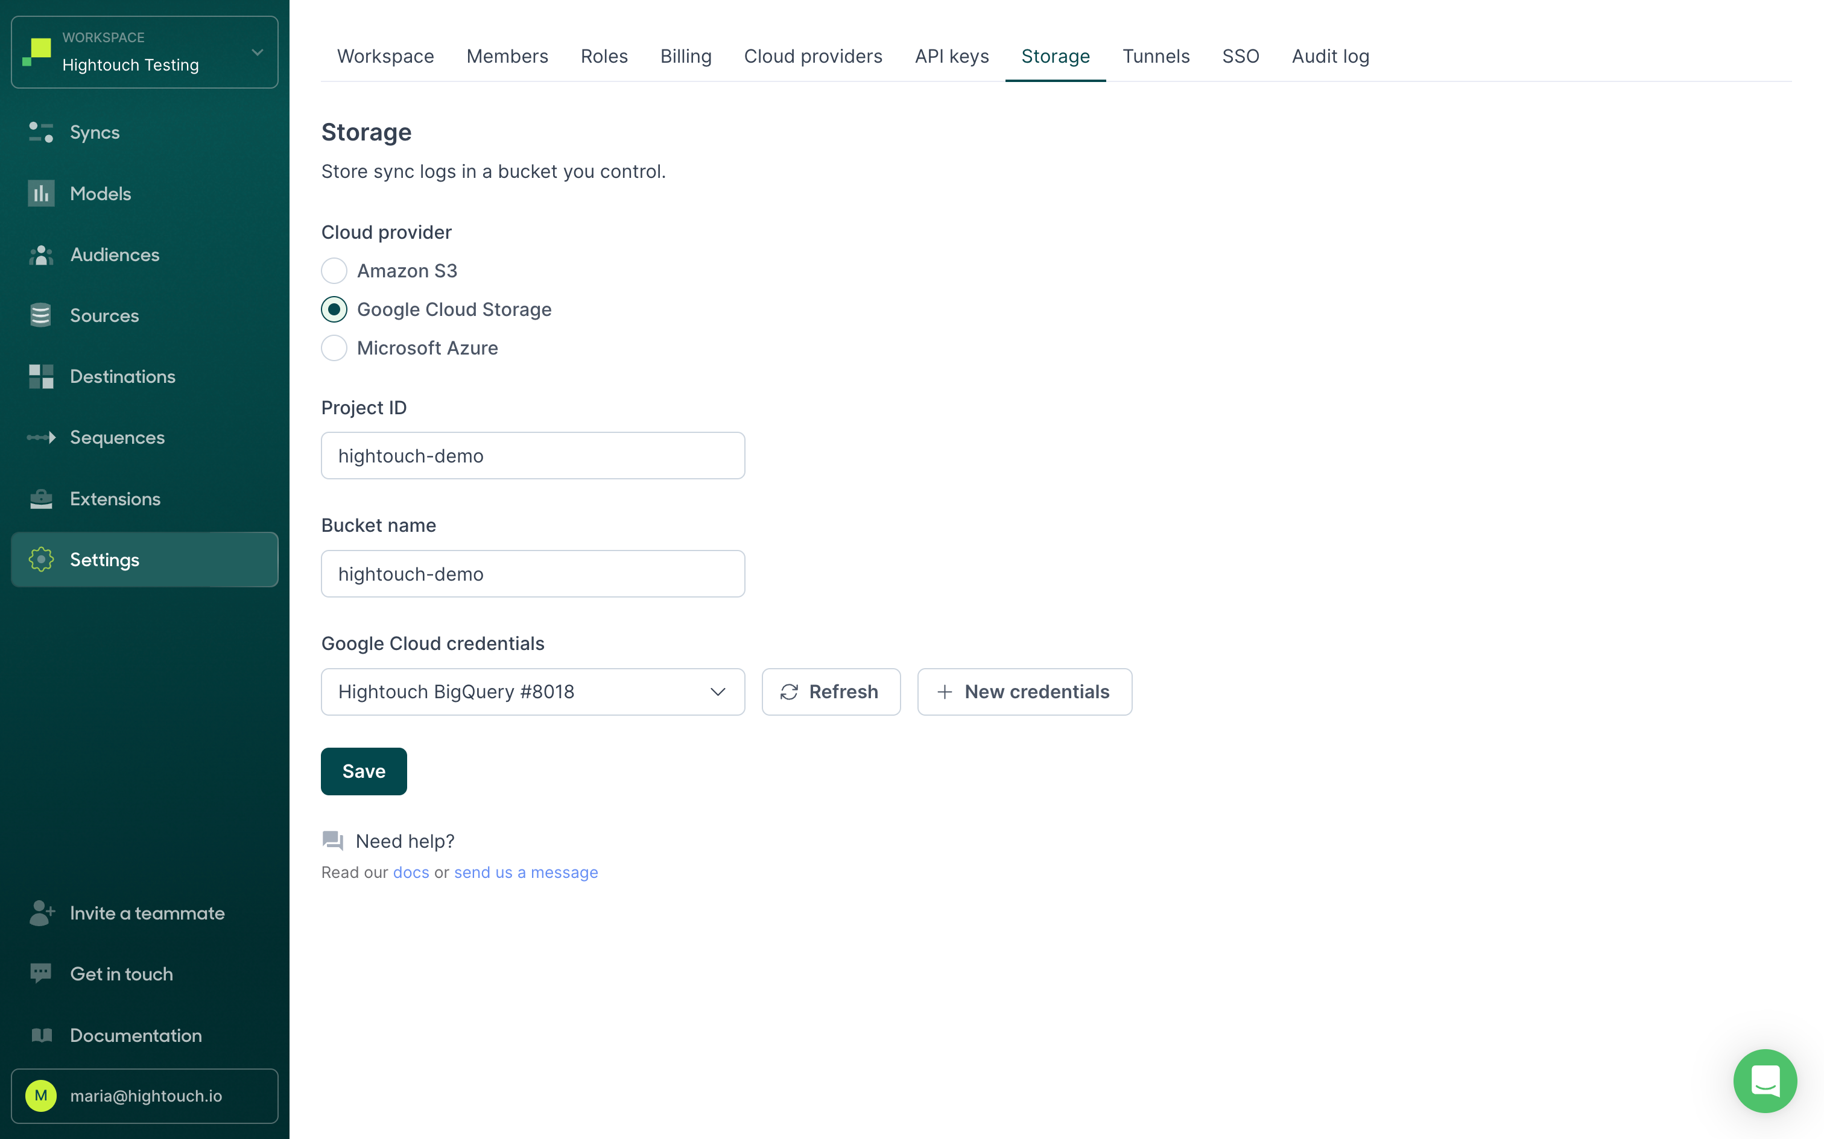Click the Refresh credentials button
This screenshot has height=1139, width=1824.
831,692
